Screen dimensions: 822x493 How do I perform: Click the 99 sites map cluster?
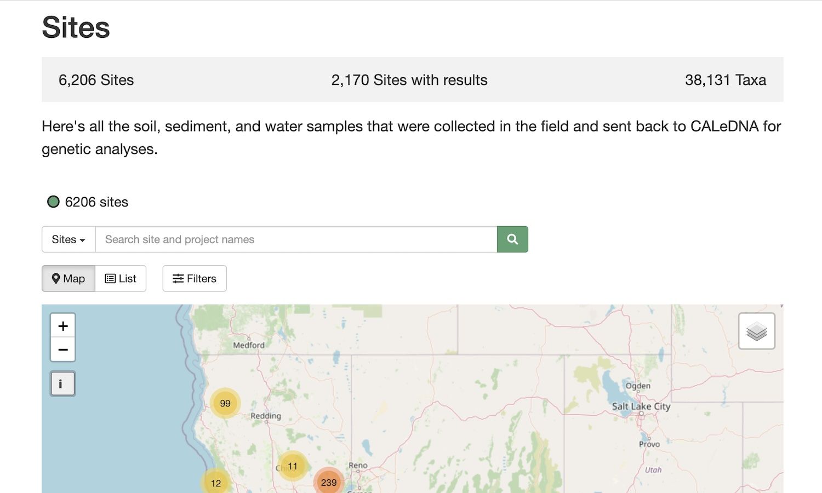coord(225,403)
